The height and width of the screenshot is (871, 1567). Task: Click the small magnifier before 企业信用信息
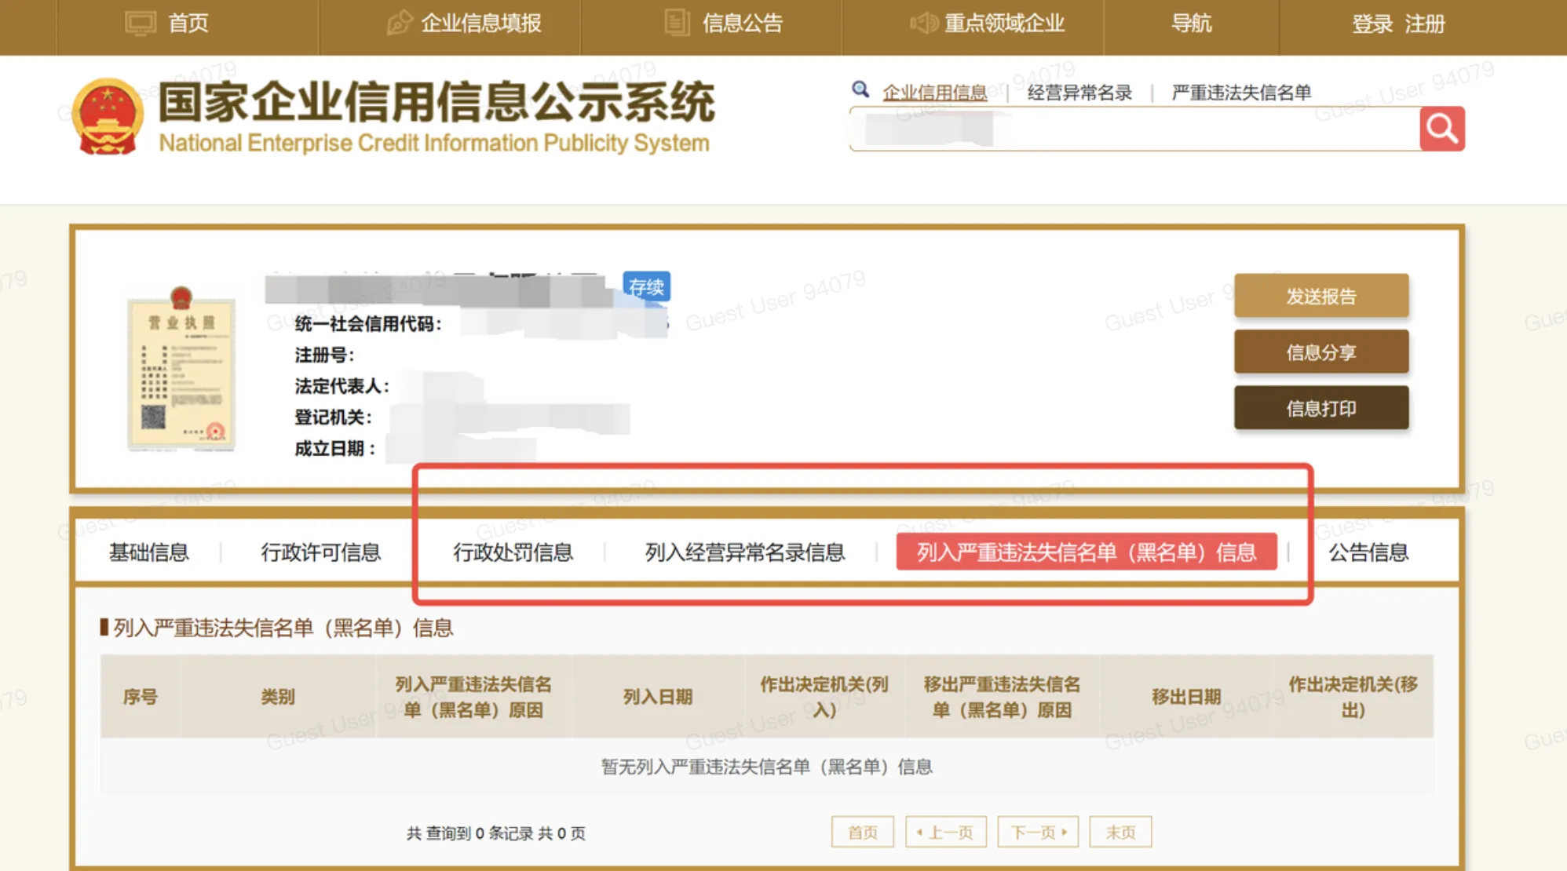coord(861,89)
